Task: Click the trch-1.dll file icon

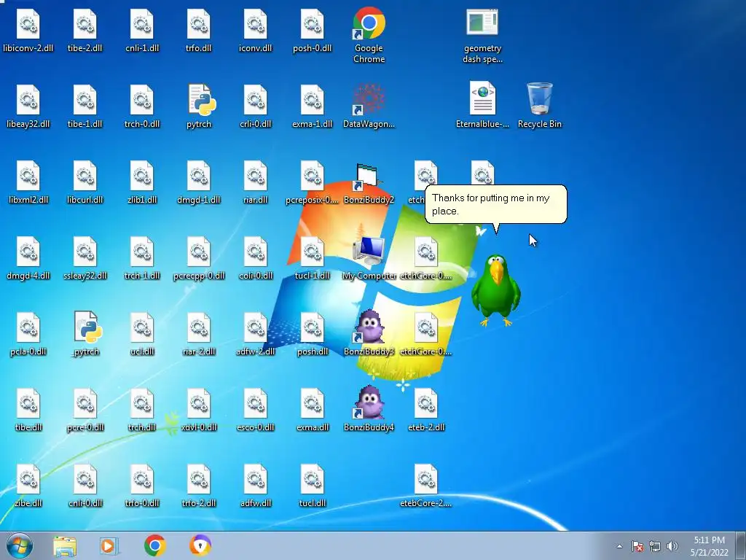Action: click(x=142, y=258)
